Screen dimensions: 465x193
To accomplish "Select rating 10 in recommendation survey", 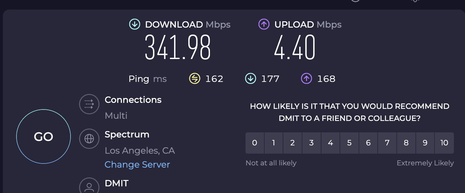I will pyautogui.click(x=444, y=143).
